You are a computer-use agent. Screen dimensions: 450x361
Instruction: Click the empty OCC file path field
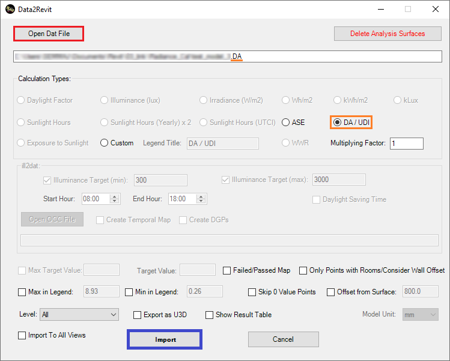230,240
